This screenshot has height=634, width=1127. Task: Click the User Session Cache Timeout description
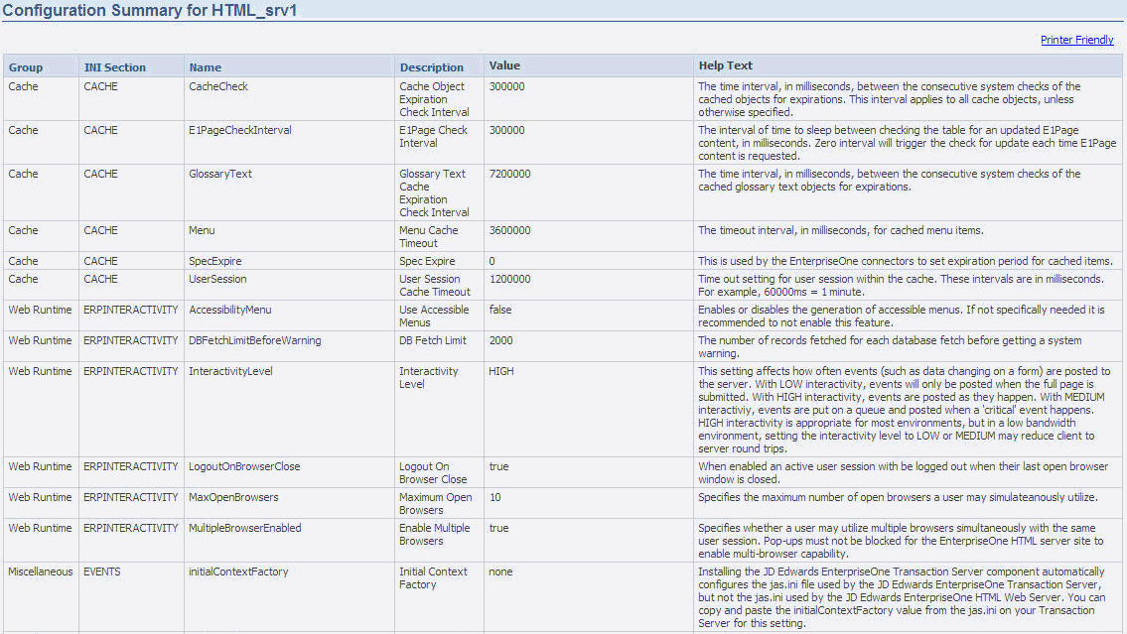click(435, 285)
